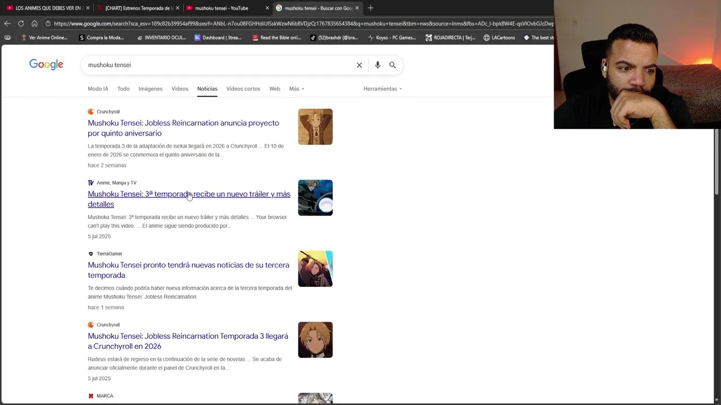Open the Google logo homepage
This screenshot has width=721, height=405.
click(46, 65)
